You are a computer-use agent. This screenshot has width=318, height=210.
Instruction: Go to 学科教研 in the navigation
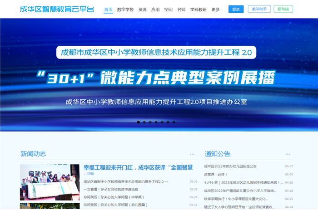point(199,10)
